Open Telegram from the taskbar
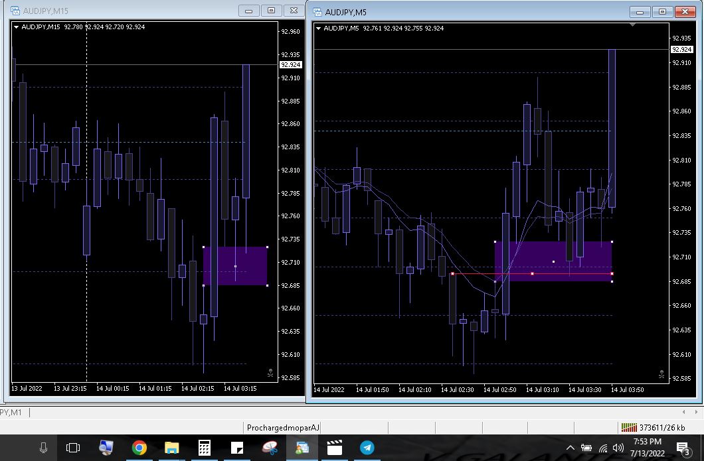This screenshot has width=704, height=461. tap(367, 448)
